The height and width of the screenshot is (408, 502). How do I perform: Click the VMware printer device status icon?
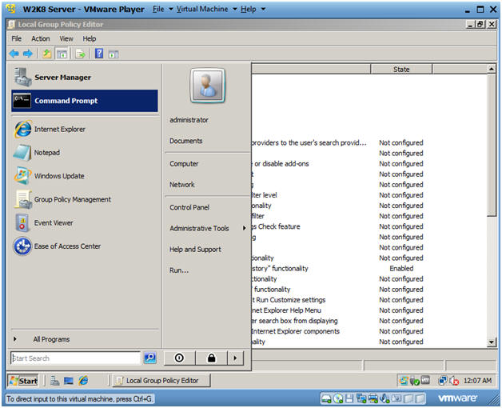pos(373,398)
